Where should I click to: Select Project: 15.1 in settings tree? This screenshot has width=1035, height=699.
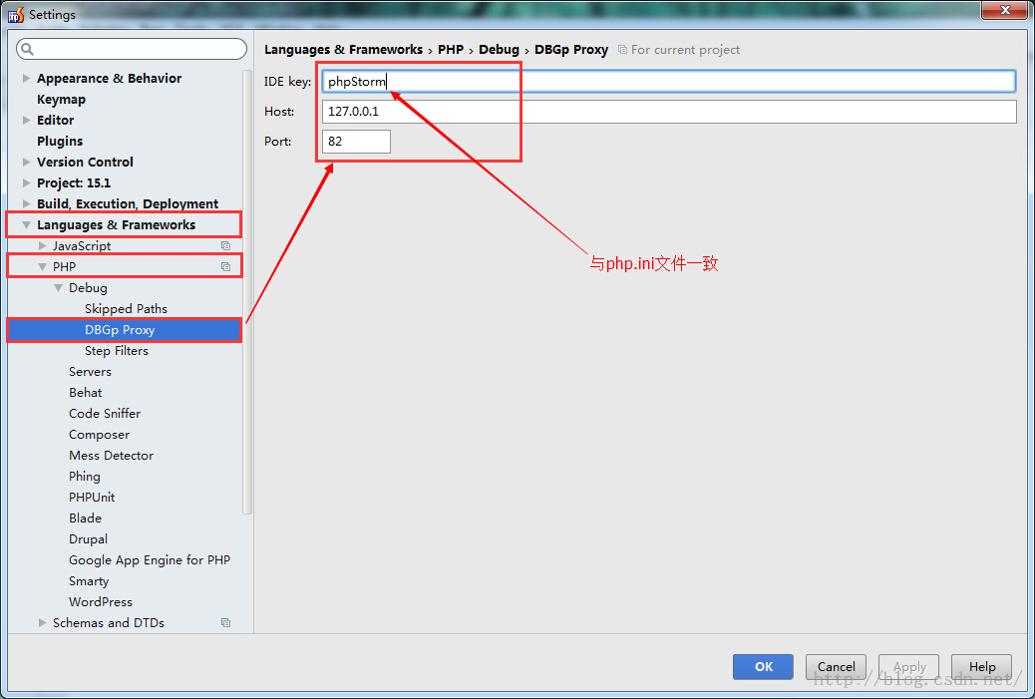tap(73, 182)
